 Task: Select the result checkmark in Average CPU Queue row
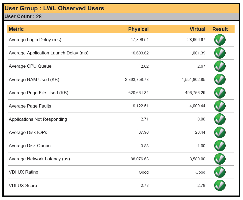pos(220,66)
